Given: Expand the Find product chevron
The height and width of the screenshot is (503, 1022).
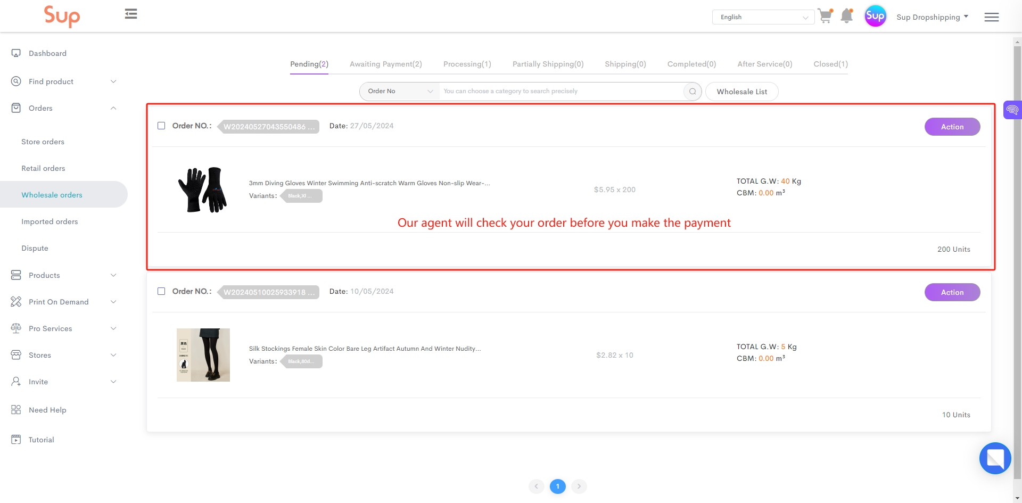Looking at the screenshot, I should click(x=113, y=81).
